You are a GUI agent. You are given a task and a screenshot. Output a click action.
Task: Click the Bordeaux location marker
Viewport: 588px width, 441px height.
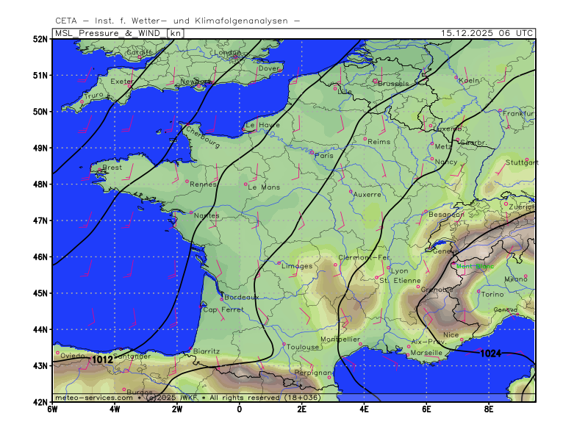[x=222, y=298]
